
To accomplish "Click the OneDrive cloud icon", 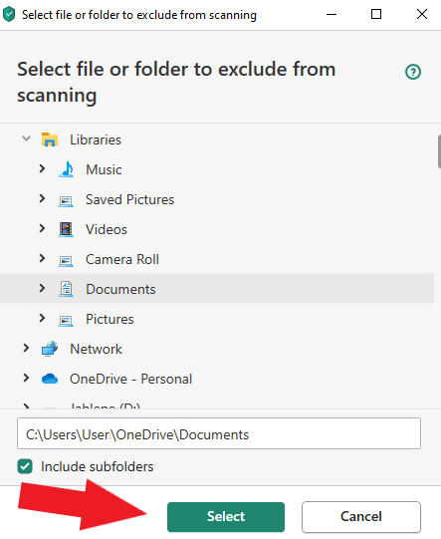I will click(x=50, y=379).
